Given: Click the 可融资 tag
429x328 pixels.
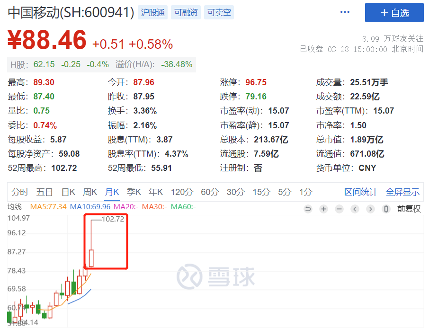Looking at the screenshot, I should tap(186, 12).
